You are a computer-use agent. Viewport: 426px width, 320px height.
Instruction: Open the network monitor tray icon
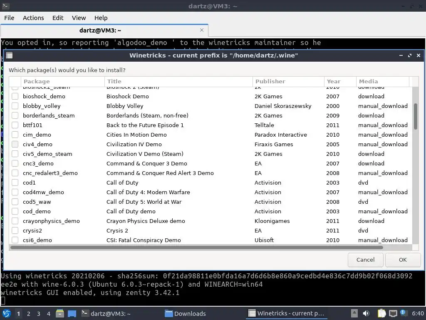[x=393, y=313]
